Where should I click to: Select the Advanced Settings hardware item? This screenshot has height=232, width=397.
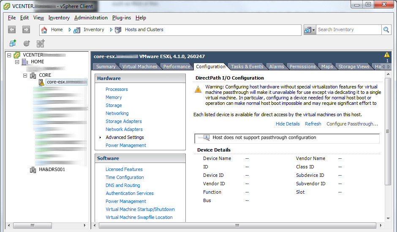(125, 137)
